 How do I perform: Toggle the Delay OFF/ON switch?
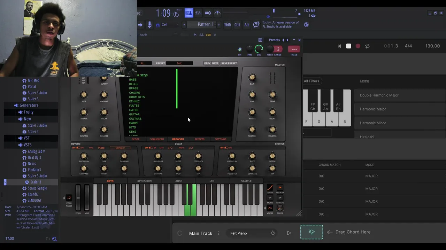[151, 148]
